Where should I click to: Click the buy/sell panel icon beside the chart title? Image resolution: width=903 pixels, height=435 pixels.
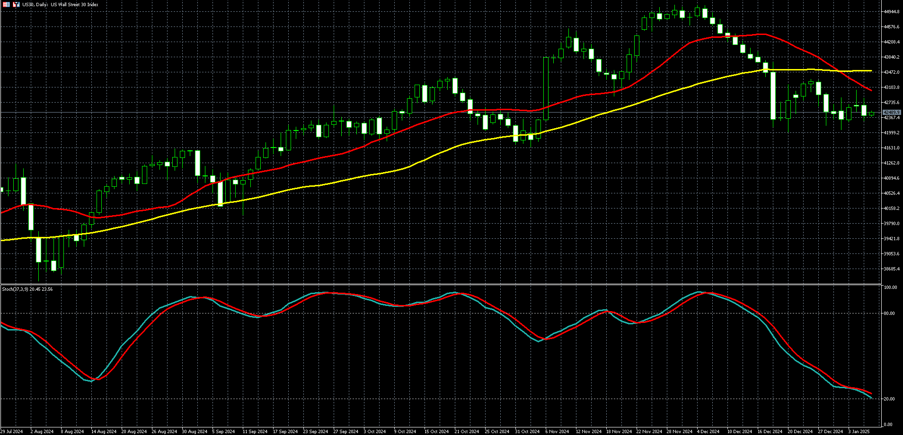click(16, 4)
